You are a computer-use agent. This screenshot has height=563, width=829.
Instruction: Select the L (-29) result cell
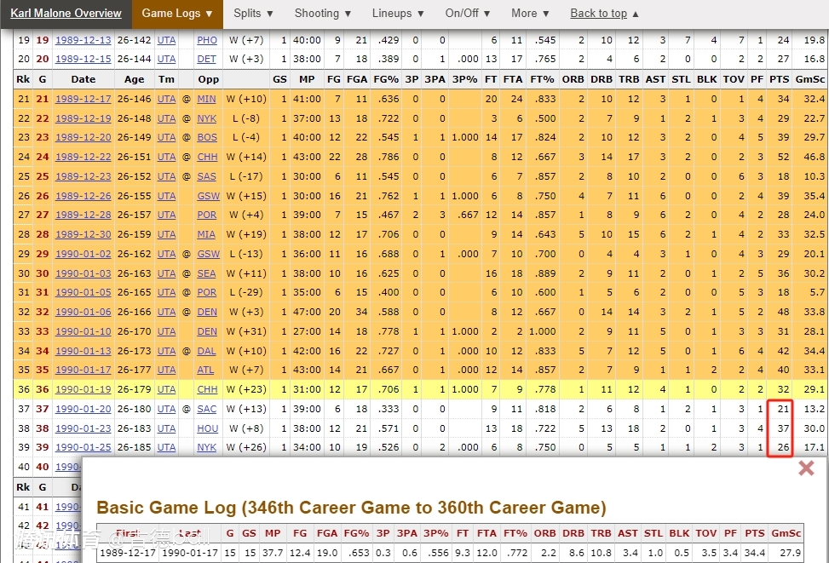[246, 292]
